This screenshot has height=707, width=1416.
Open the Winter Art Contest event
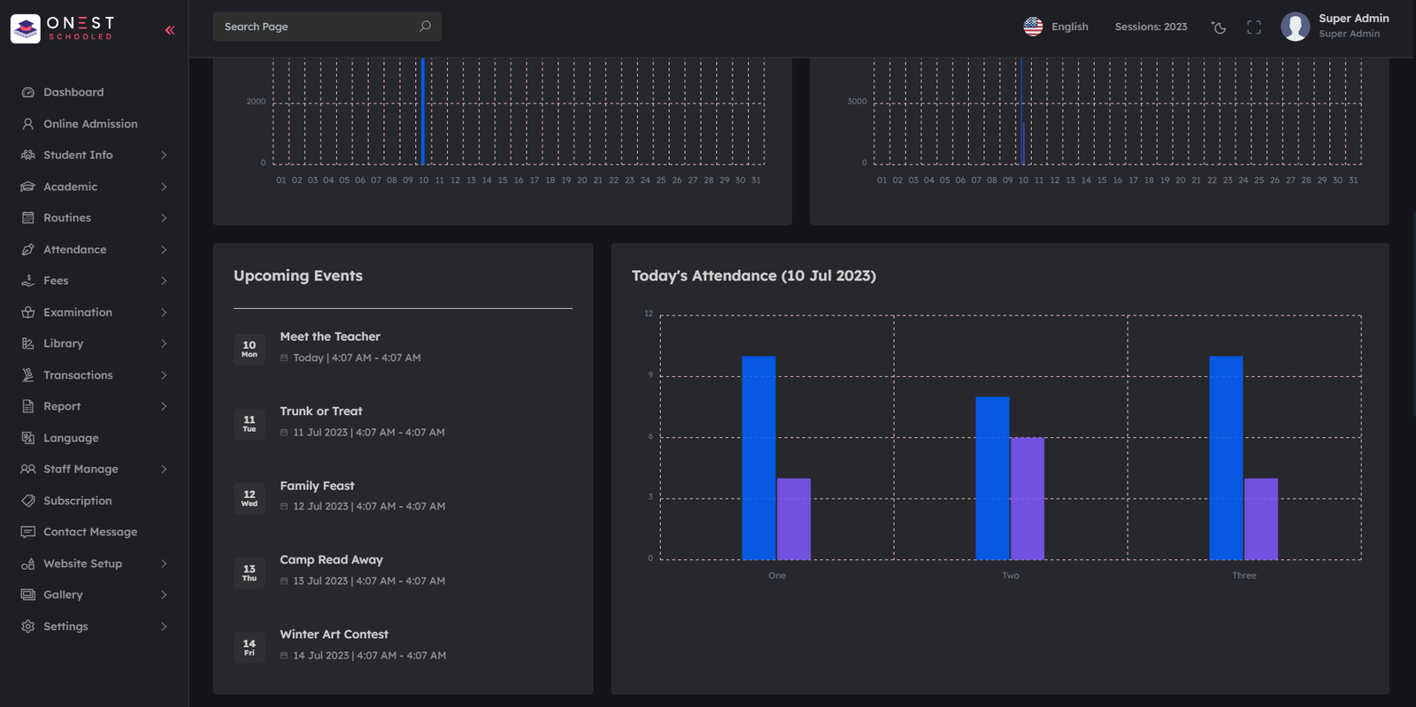click(335, 634)
